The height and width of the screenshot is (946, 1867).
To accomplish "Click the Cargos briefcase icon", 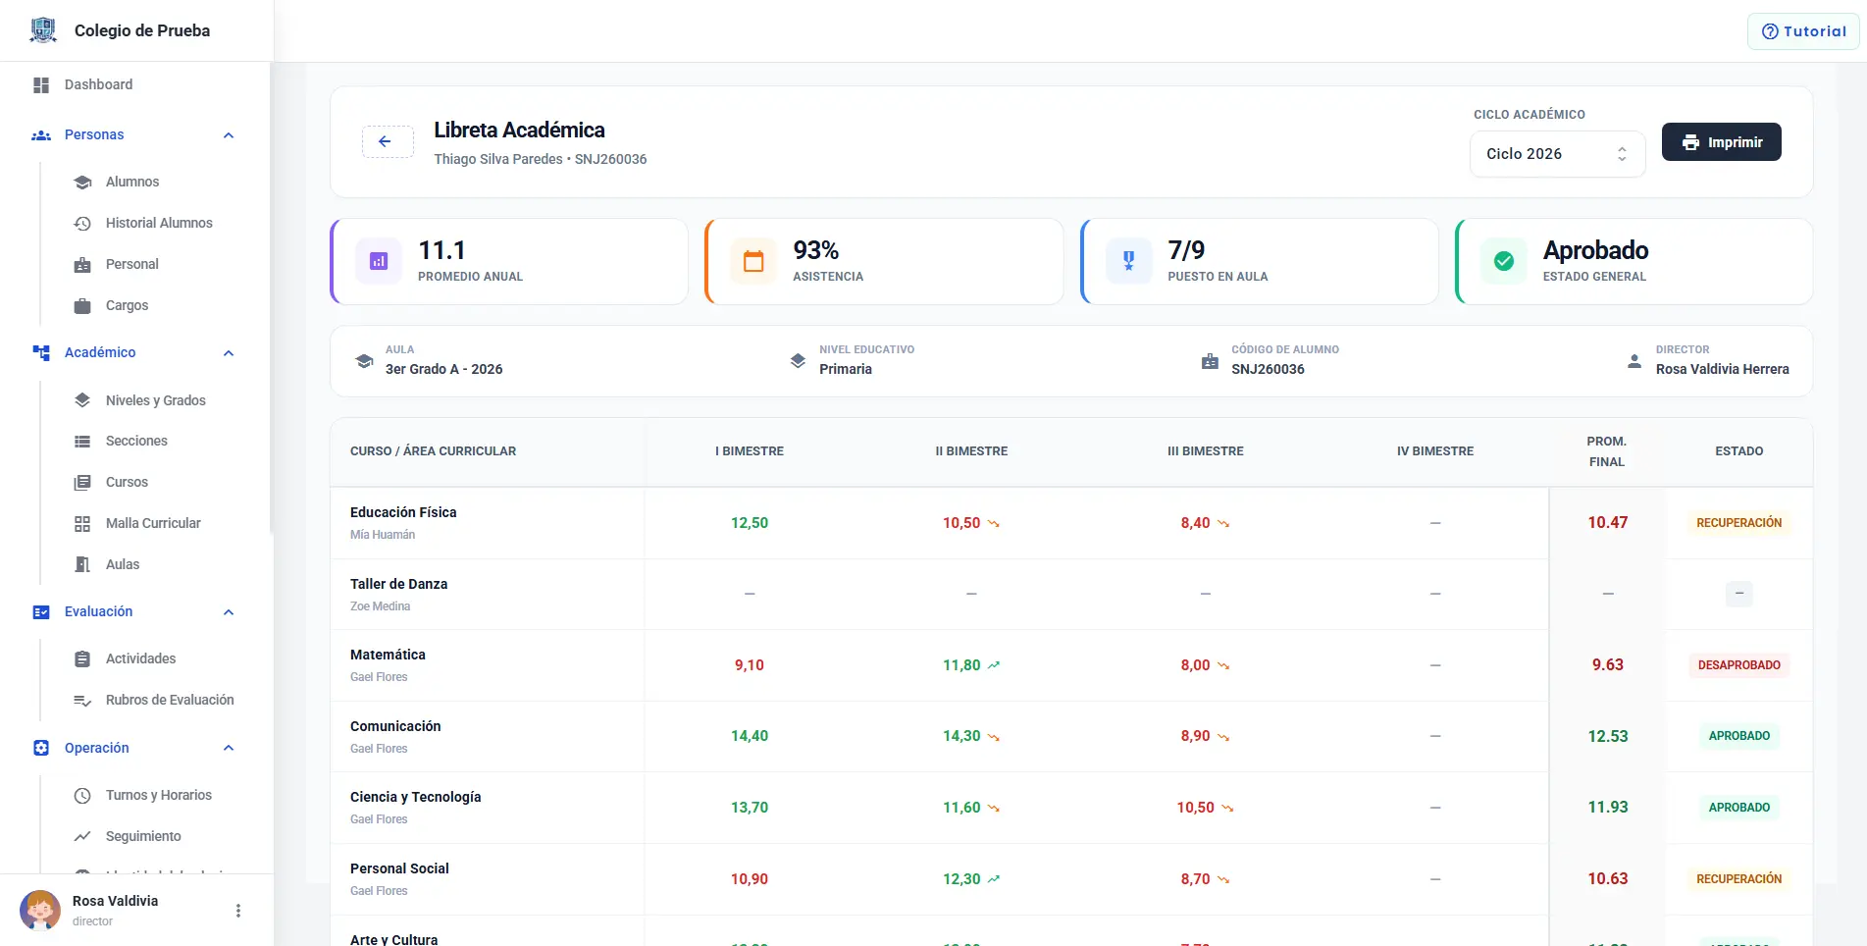I will pyautogui.click(x=82, y=306).
